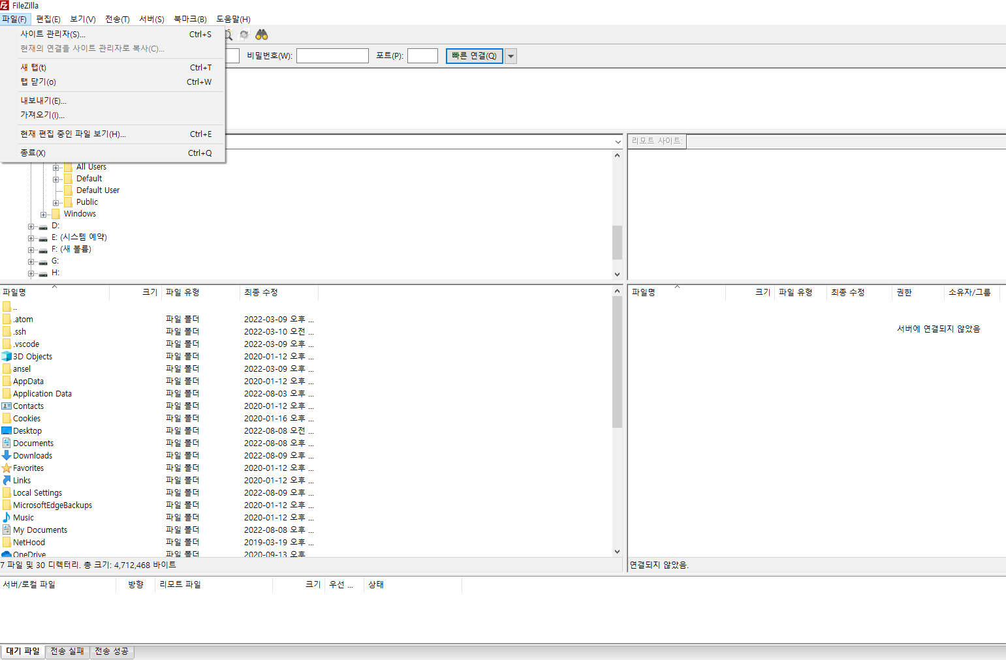The width and height of the screenshot is (1006, 660).
Task: Click the Desktop folder icon
Action: tap(7, 430)
